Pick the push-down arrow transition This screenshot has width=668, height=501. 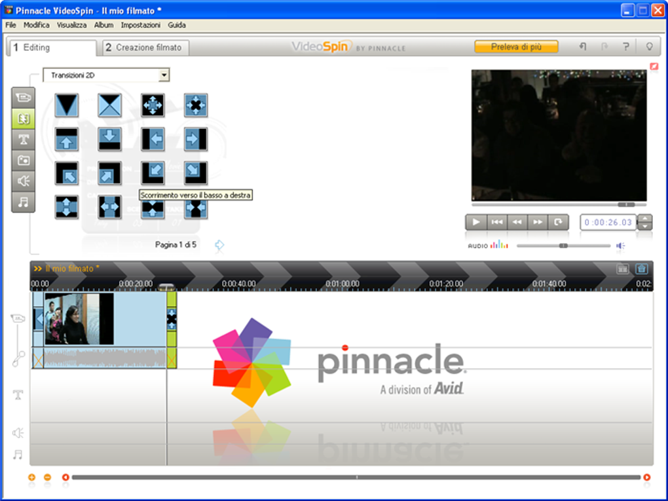point(109,139)
